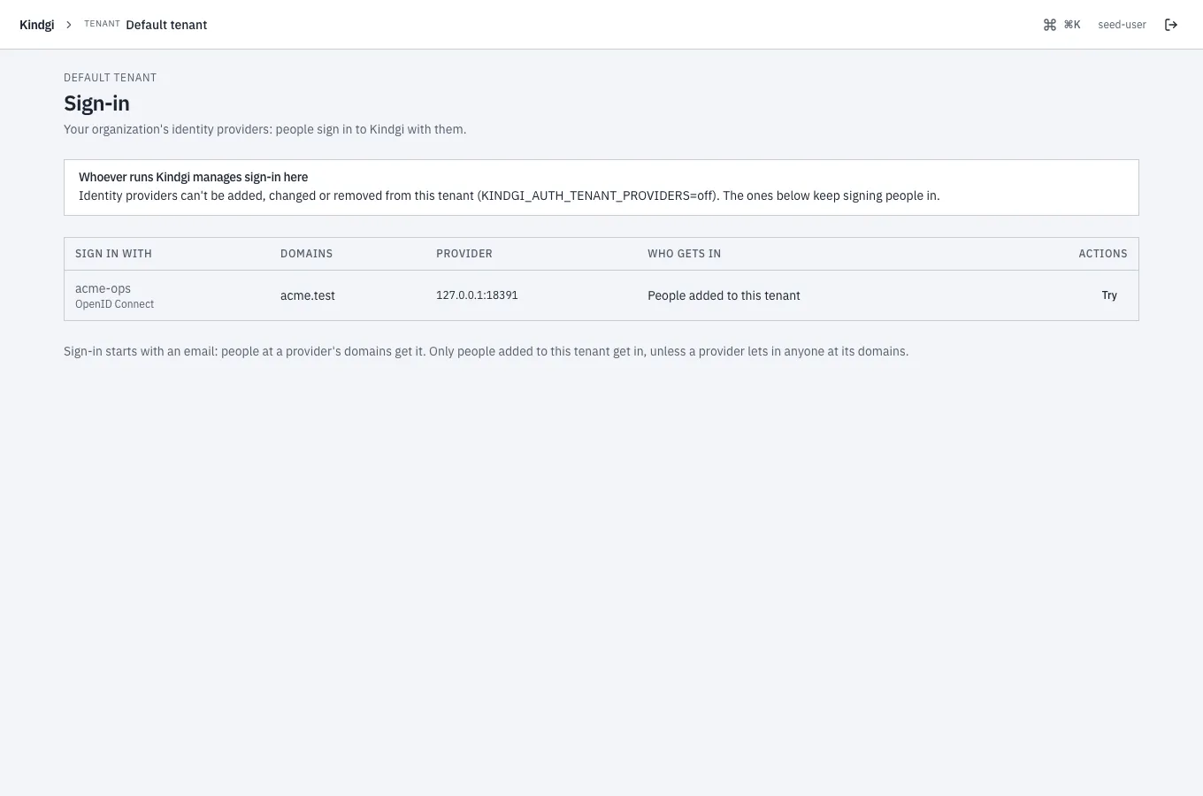Select the acme-ops provider name
This screenshot has width=1203, height=796.
(103, 288)
